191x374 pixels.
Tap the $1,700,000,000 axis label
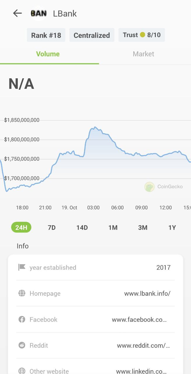click(x=22, y=178)
